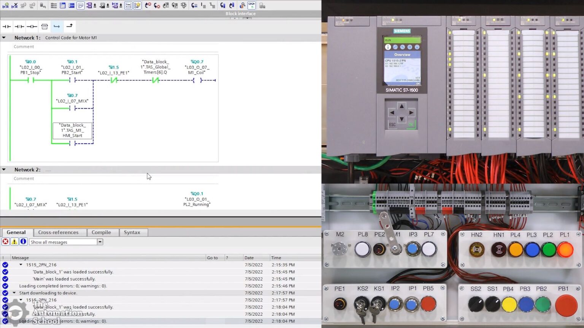Insert an empty box instruction
This screenshot has height=328, width=584.
coord(44,26)
